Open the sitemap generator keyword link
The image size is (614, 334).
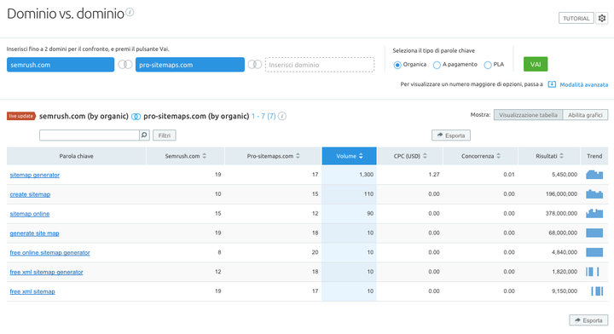pyautogui.click(x=34, y=175)
